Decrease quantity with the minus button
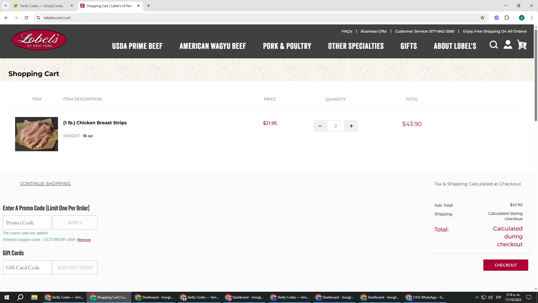 coord(320,126)
